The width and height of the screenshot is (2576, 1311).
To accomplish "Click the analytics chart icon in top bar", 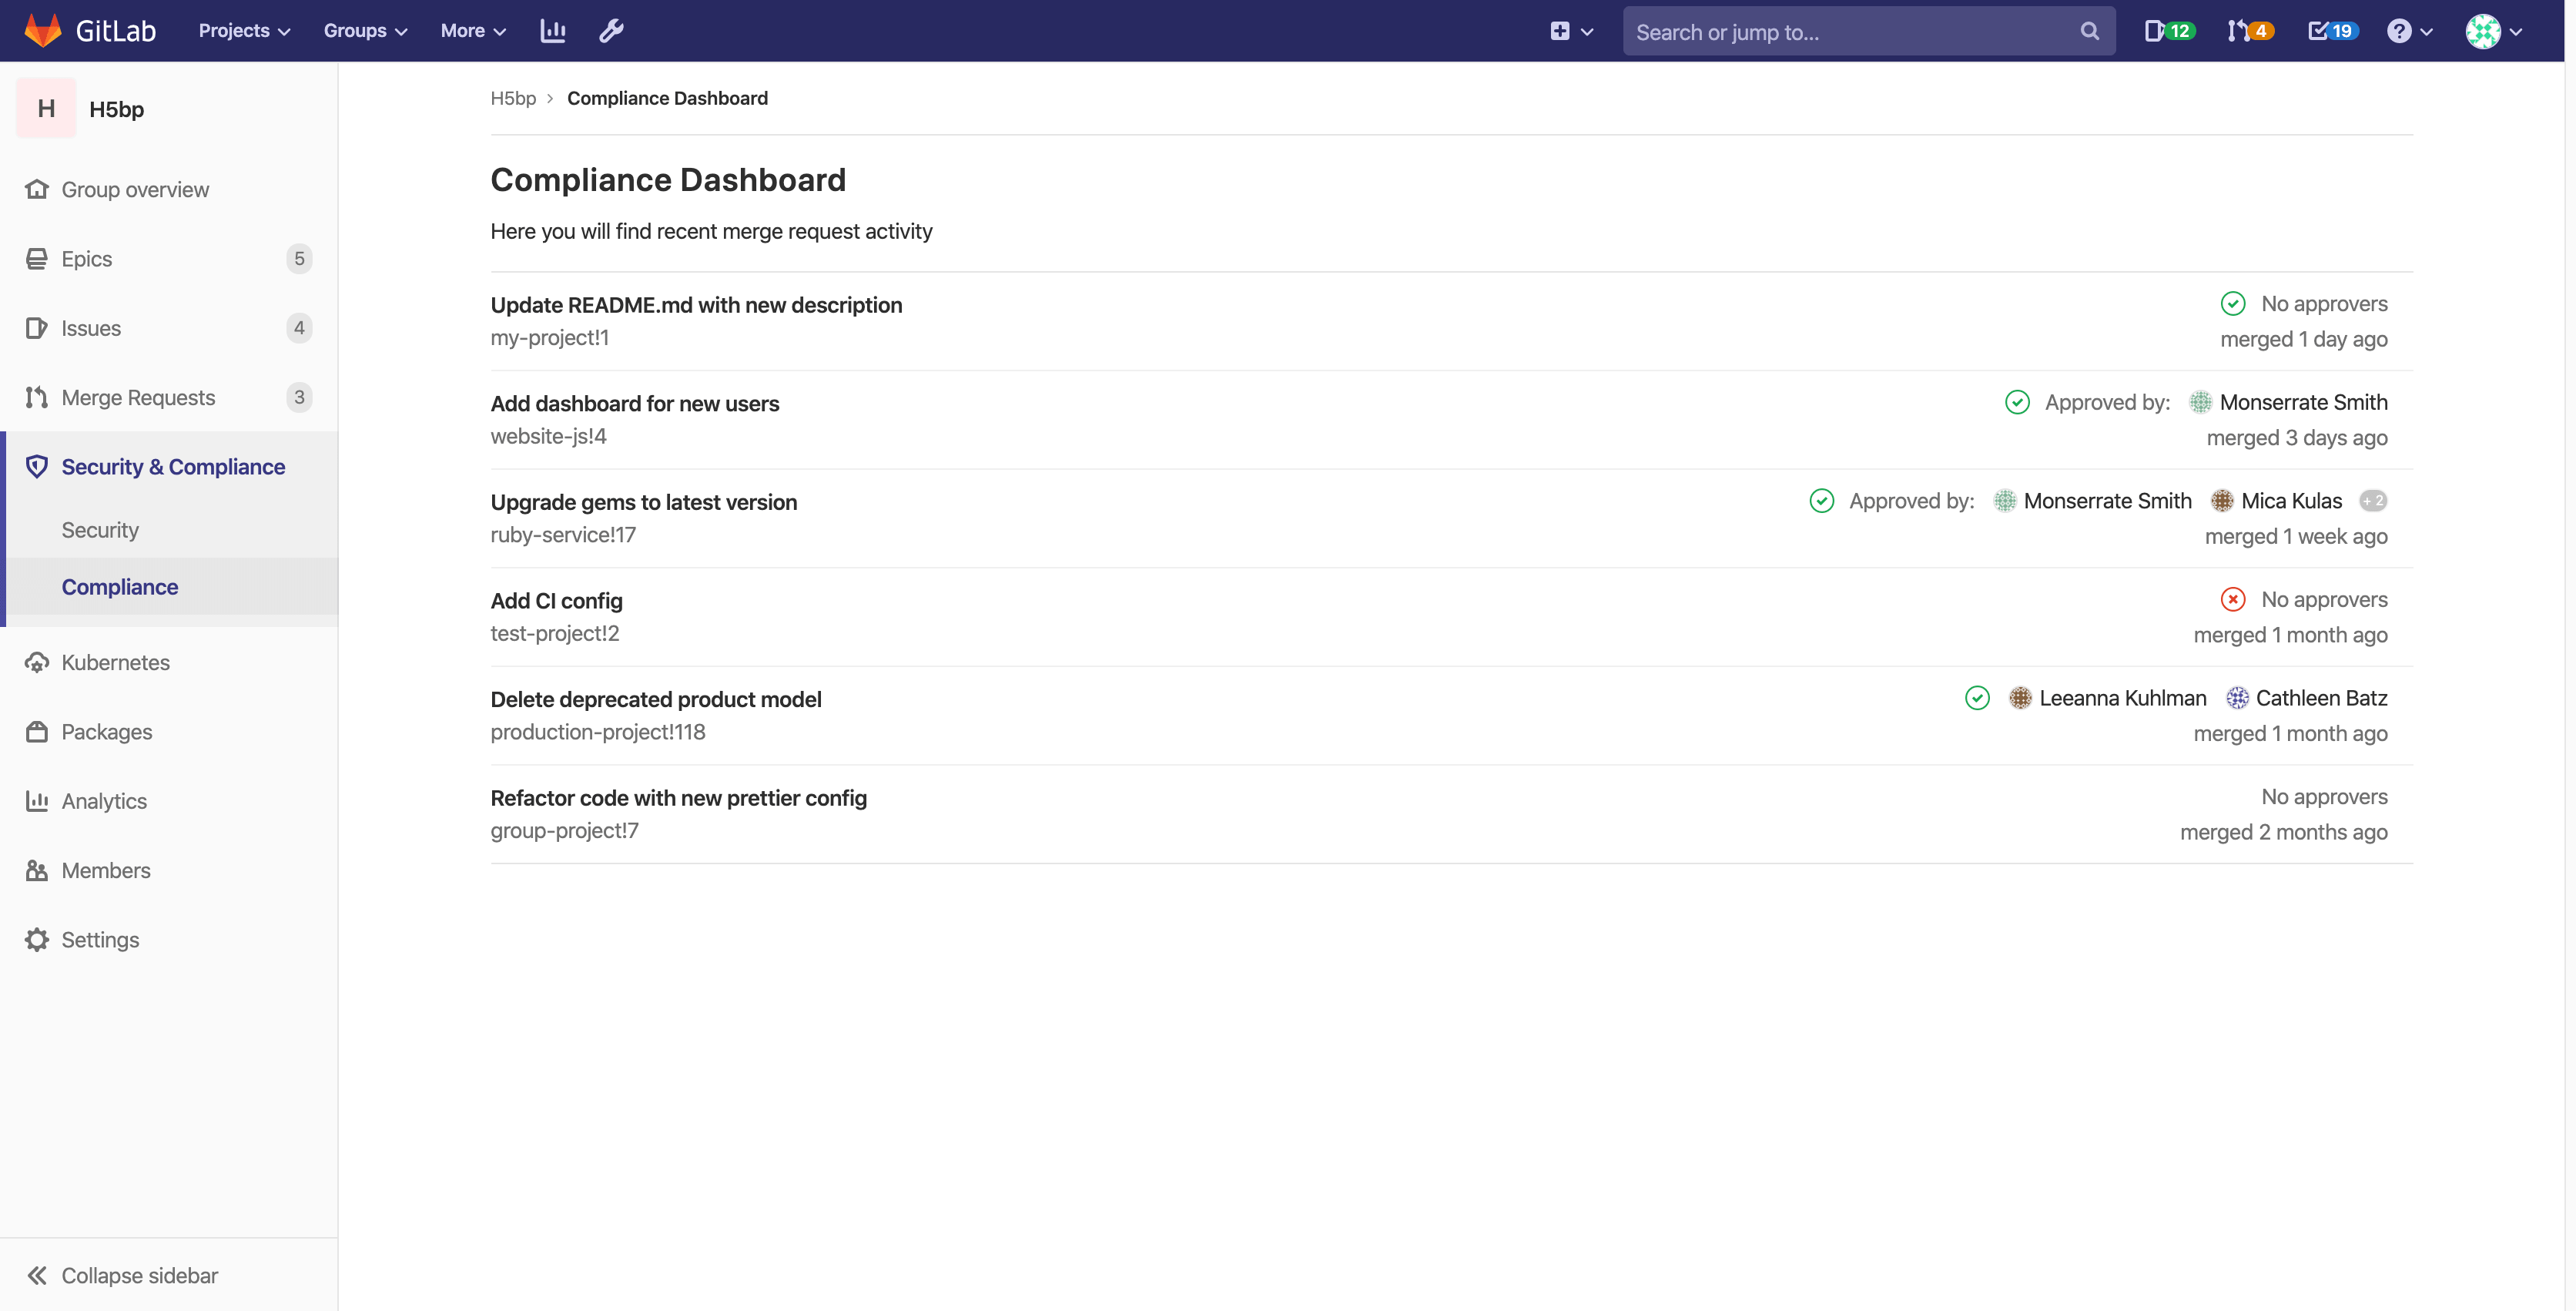I will click(552, 30).
